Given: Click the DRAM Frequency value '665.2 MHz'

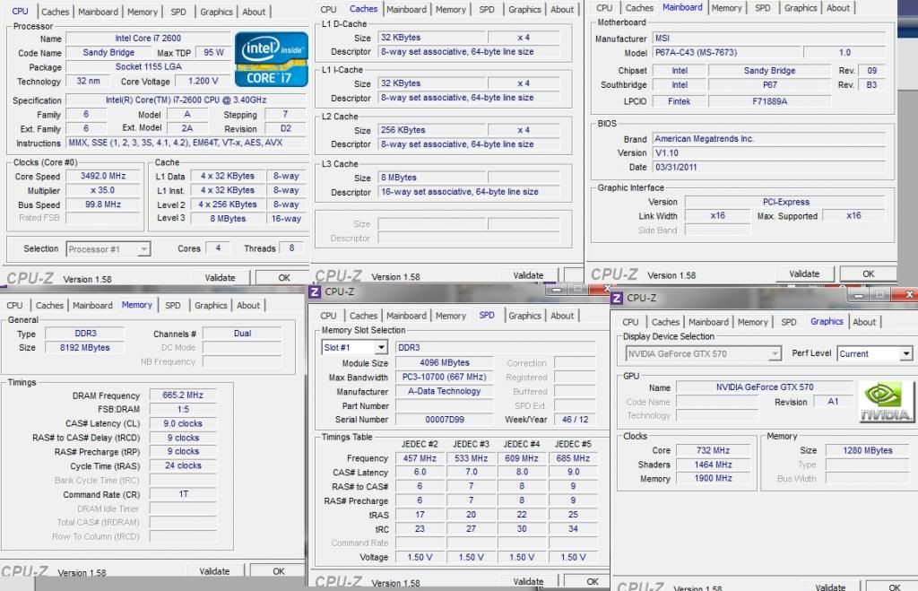Looking at the screenshot, I should click(183, 395).
